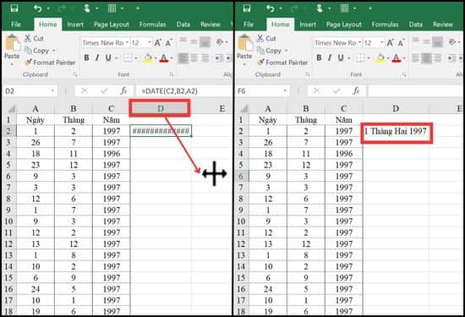Image resolution: width=465 pixels, height=317 pixels.
Task: Open font size dropdown in right window
Action: tap(381, 43)
